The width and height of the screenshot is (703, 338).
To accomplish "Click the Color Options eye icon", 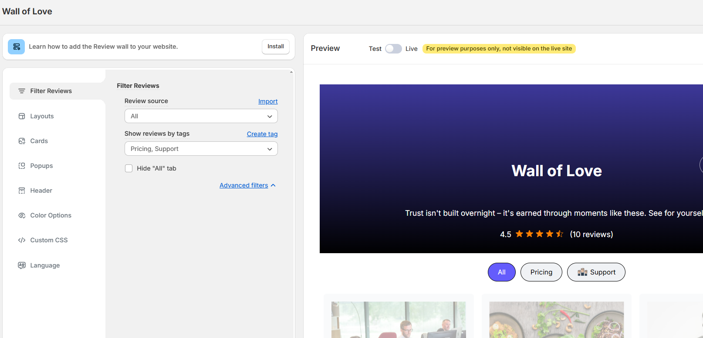I will pyautogui.click(x=22, y=215).
